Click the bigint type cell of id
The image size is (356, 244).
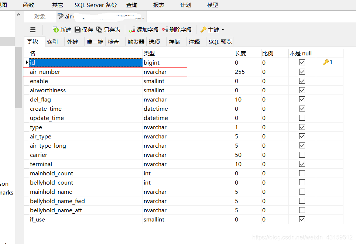pyautogui.click(x=188, y=62)
